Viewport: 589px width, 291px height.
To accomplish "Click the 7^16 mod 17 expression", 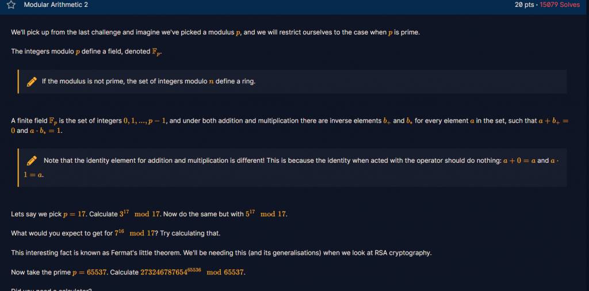I will point(136,233).
